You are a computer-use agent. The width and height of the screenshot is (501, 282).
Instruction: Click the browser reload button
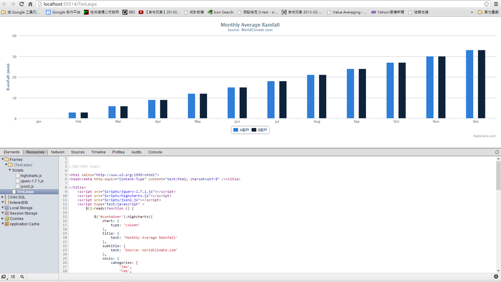click(22, 4)
